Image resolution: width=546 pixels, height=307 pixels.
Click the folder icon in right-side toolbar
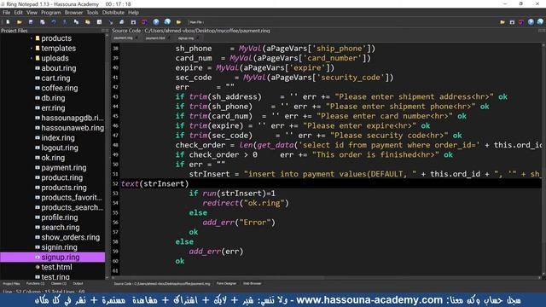(502, 22)
